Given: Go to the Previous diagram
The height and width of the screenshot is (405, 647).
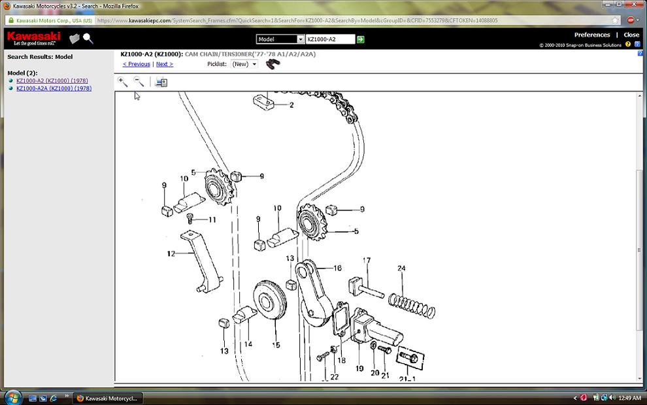Looking at the screenshot, I should point(137,64).
